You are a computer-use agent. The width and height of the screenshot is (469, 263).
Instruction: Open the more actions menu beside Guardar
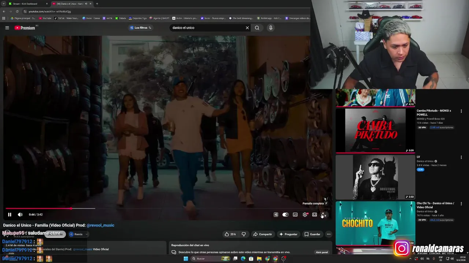click(x=329, y=234)
